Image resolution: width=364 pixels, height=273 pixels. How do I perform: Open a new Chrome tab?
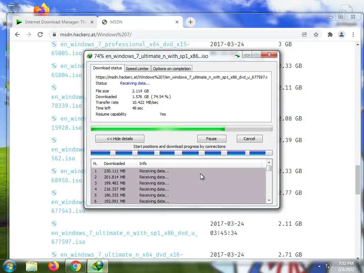[x=191, y=22]
